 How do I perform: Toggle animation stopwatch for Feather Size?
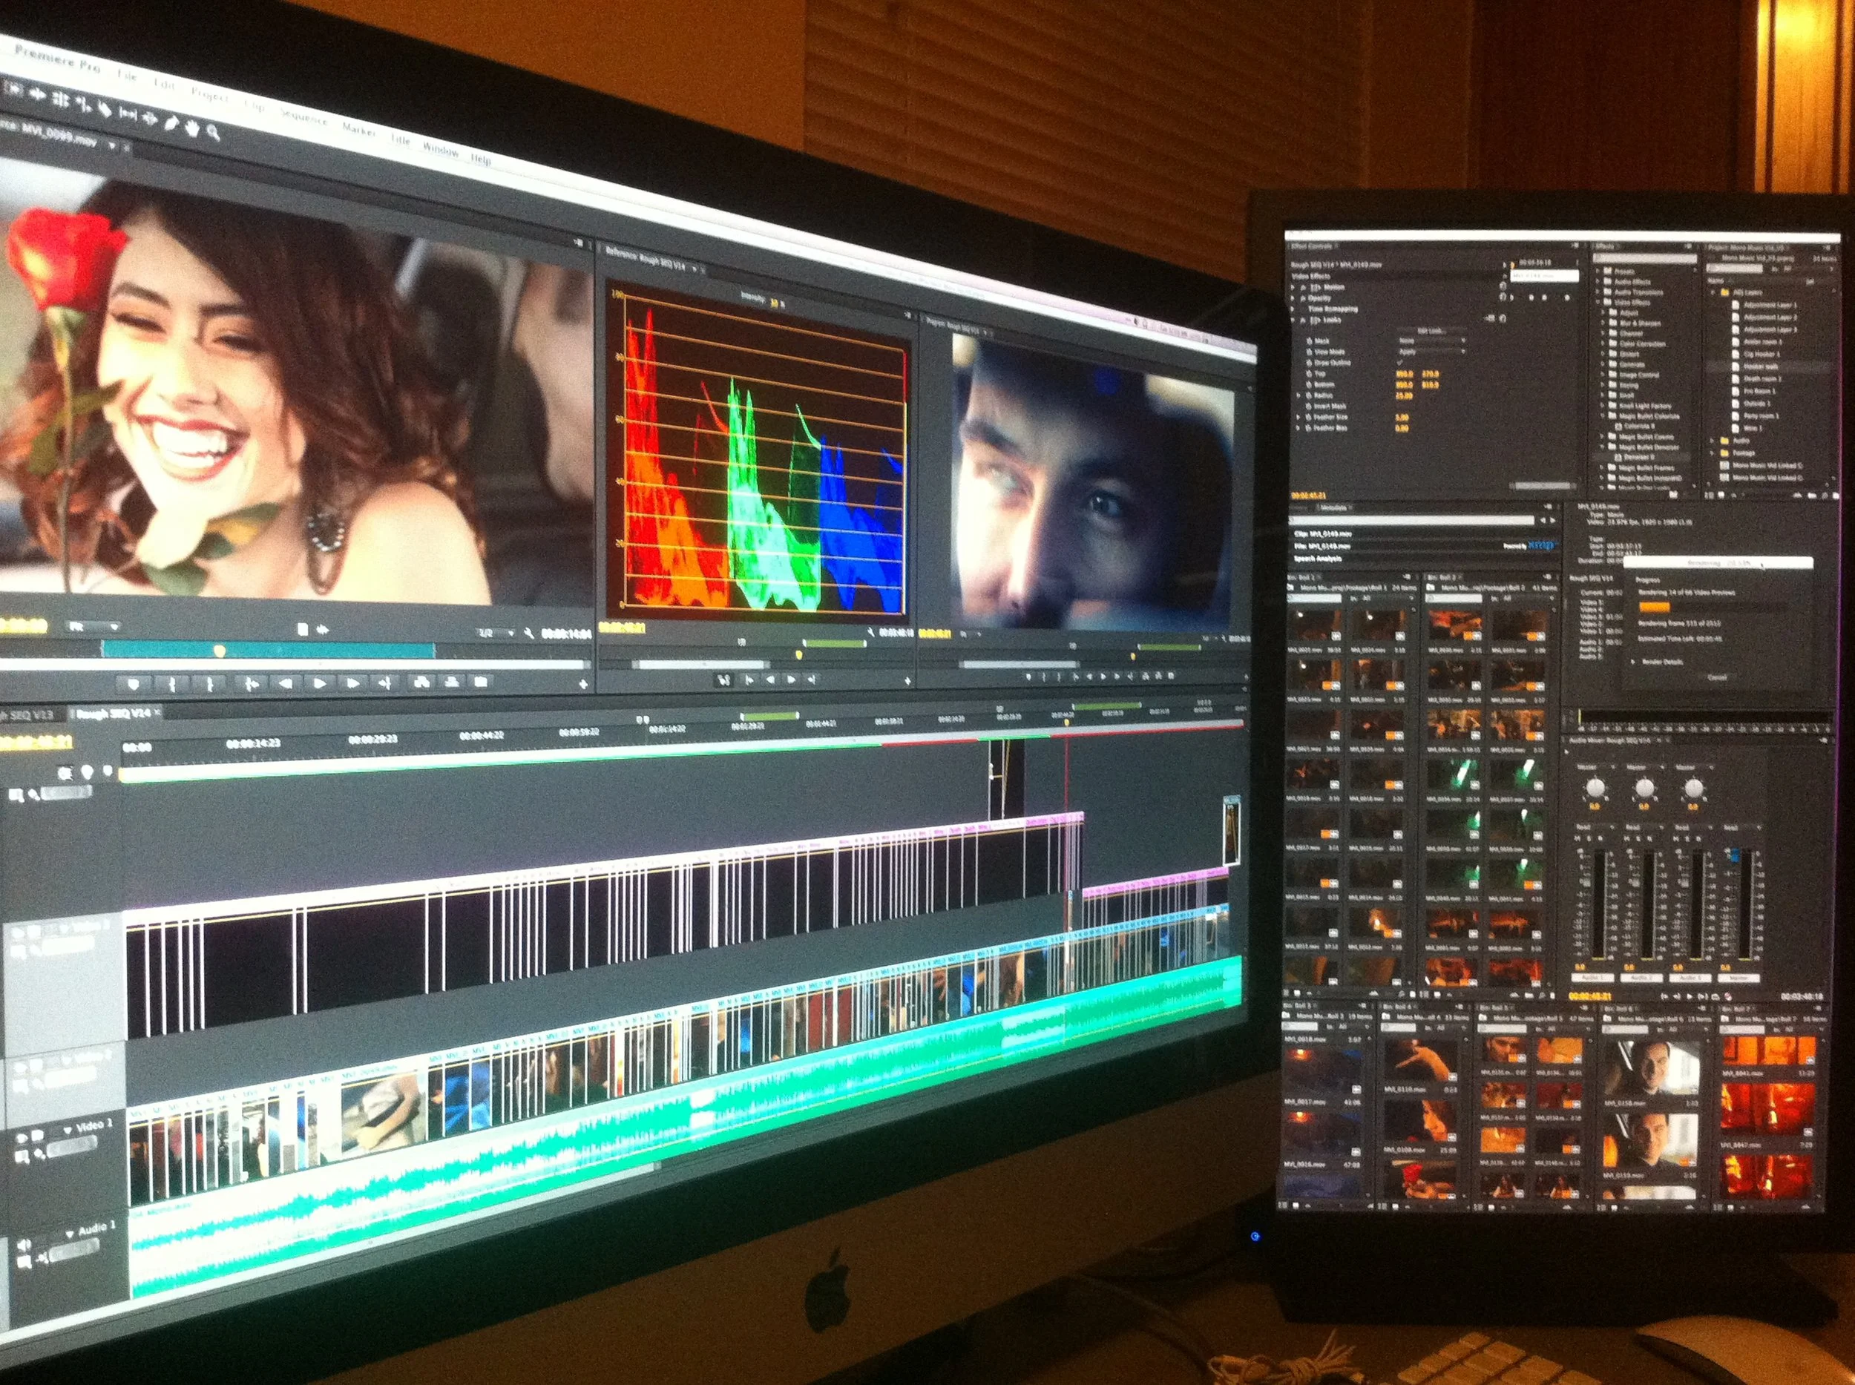(x=1308, y=418)
